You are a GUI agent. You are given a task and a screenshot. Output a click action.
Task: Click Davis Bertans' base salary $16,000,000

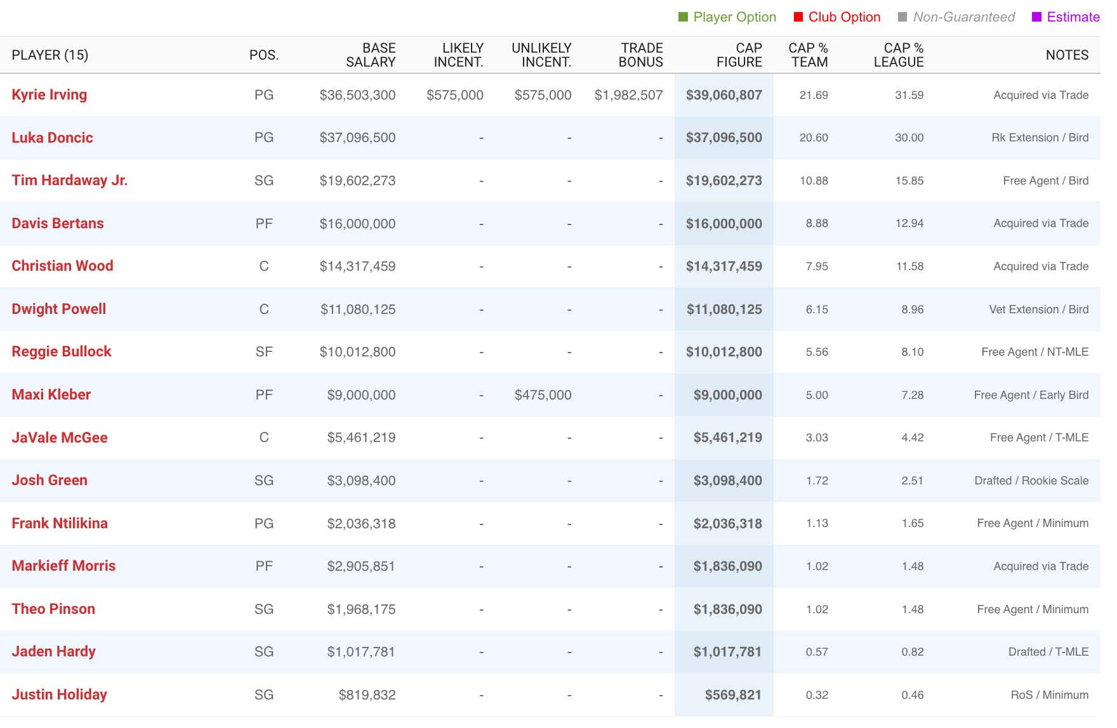(x=357, y=224)
